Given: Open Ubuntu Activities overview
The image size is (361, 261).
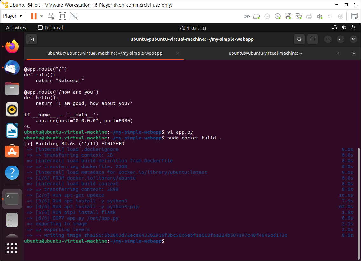Looking at the screenshot, I should coord(16,28).
